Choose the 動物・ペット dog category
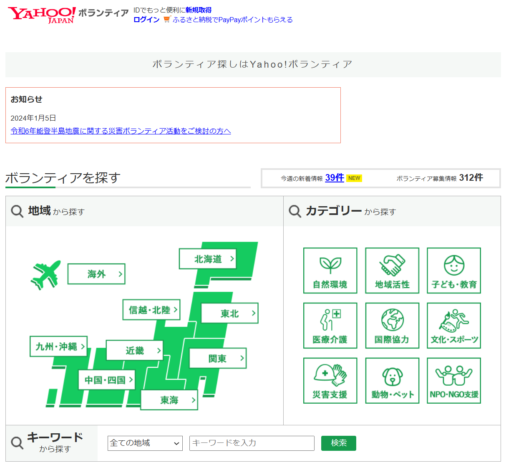Image resolution: width=506 pixels, height=465 pixels. 392,381
